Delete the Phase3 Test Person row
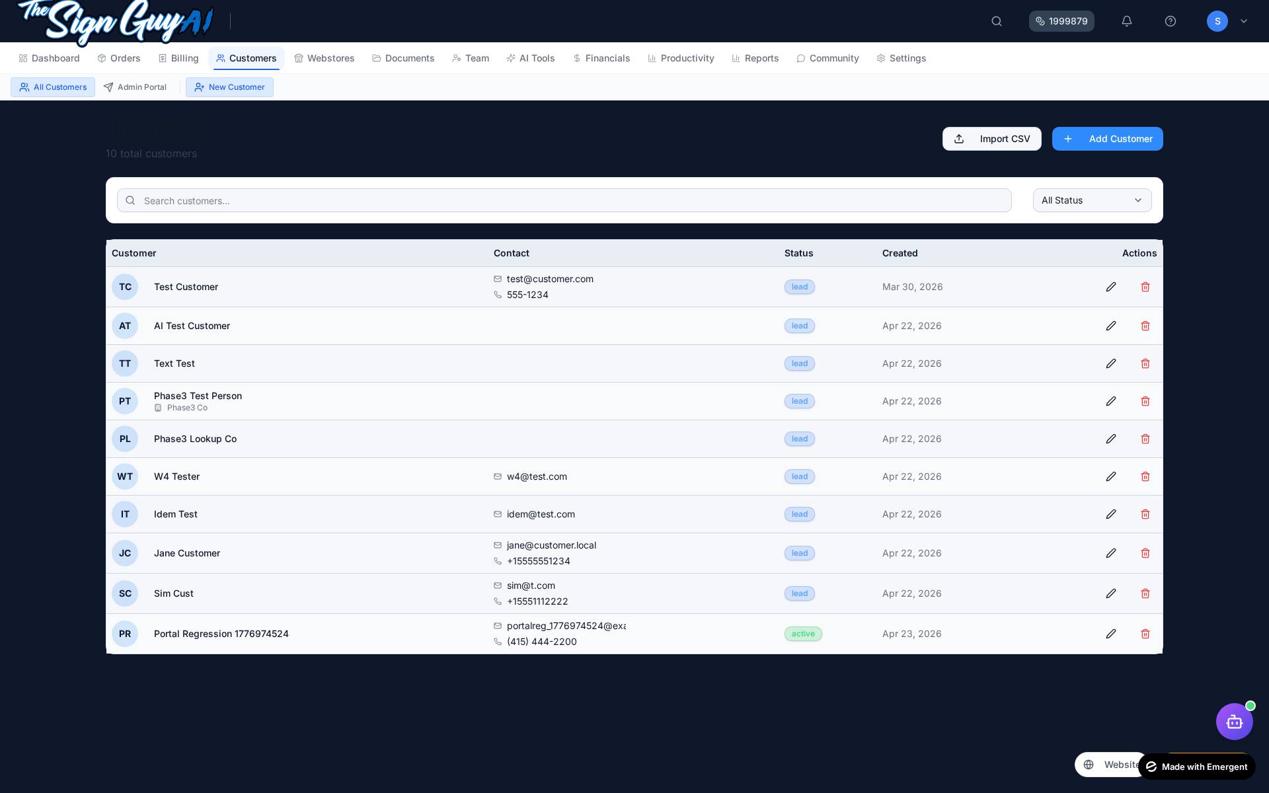Image resolution: width=1269 pixels, height=793 pixels. tap(1145, 401)
